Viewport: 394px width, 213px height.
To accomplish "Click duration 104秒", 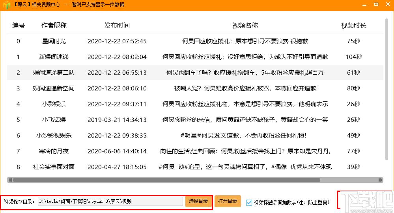I will pyautogui.click(x=353, y=57).
